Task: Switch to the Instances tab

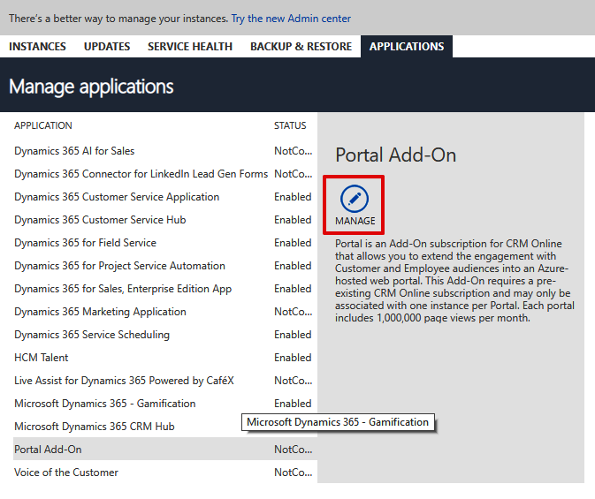Action: pyautogui.click(x=37, y=46)
